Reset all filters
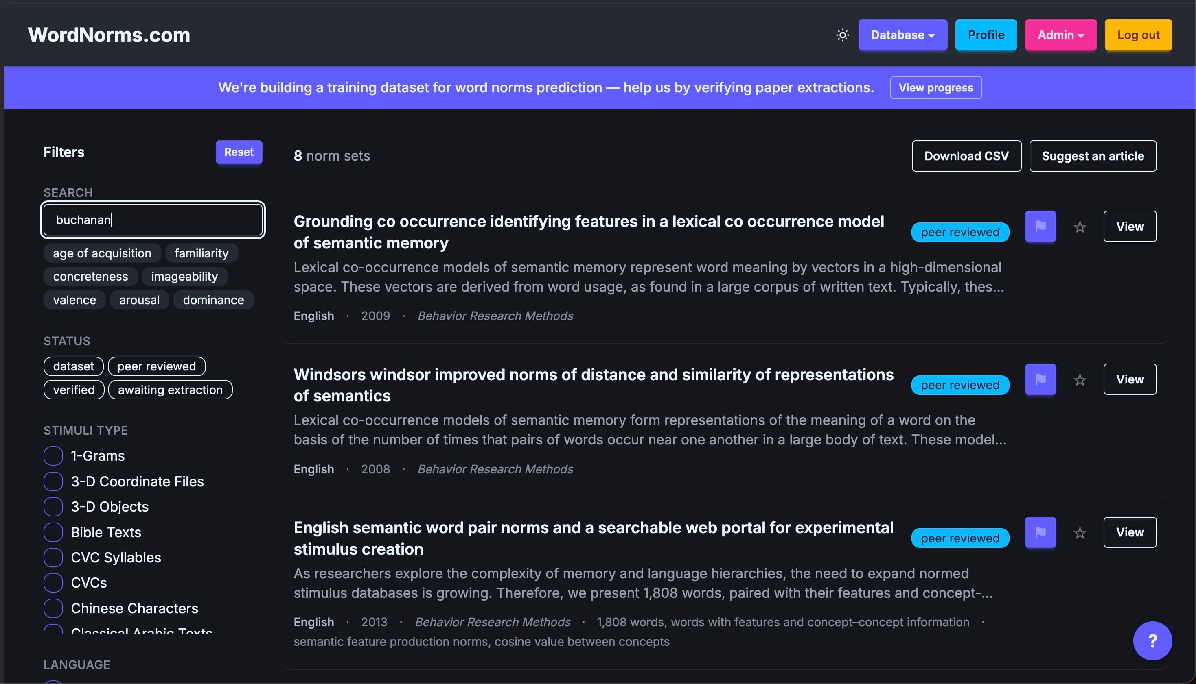Screen dimensions: 1196x684 pos(239,152)
